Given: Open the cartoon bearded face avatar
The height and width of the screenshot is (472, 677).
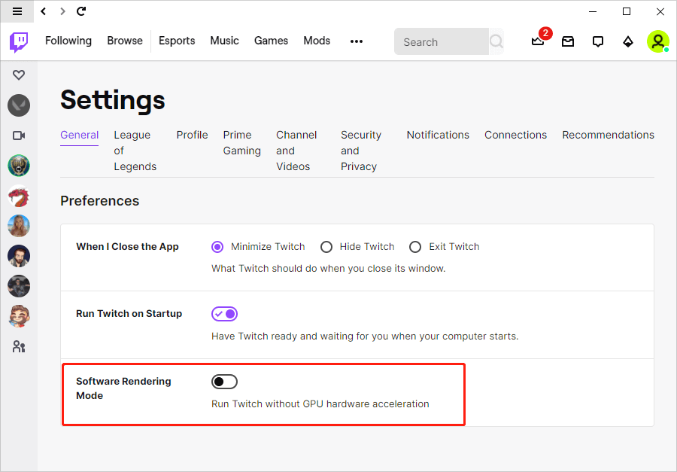Looking at the screenshot, I should pos(19,316).
